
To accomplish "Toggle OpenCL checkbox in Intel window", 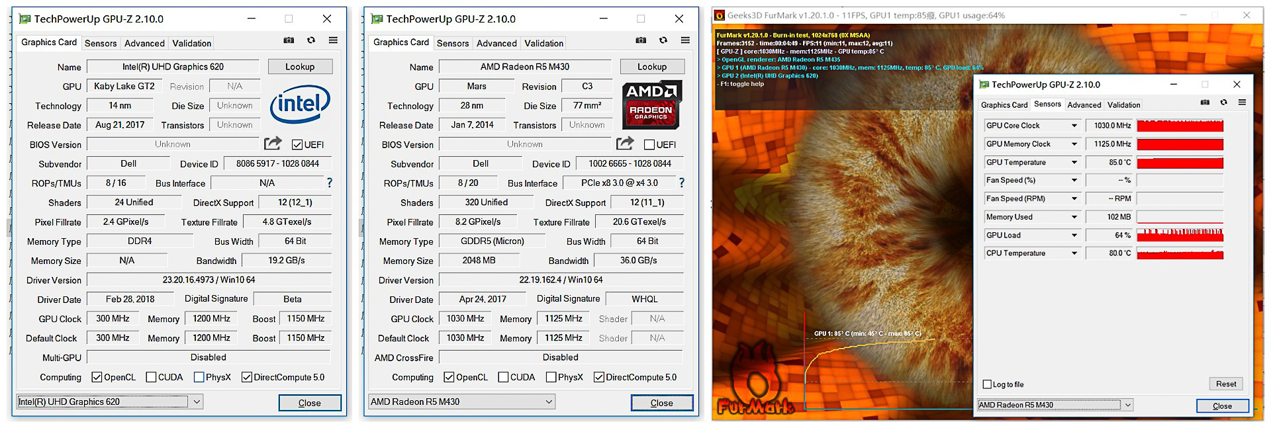I will [97, 377].
